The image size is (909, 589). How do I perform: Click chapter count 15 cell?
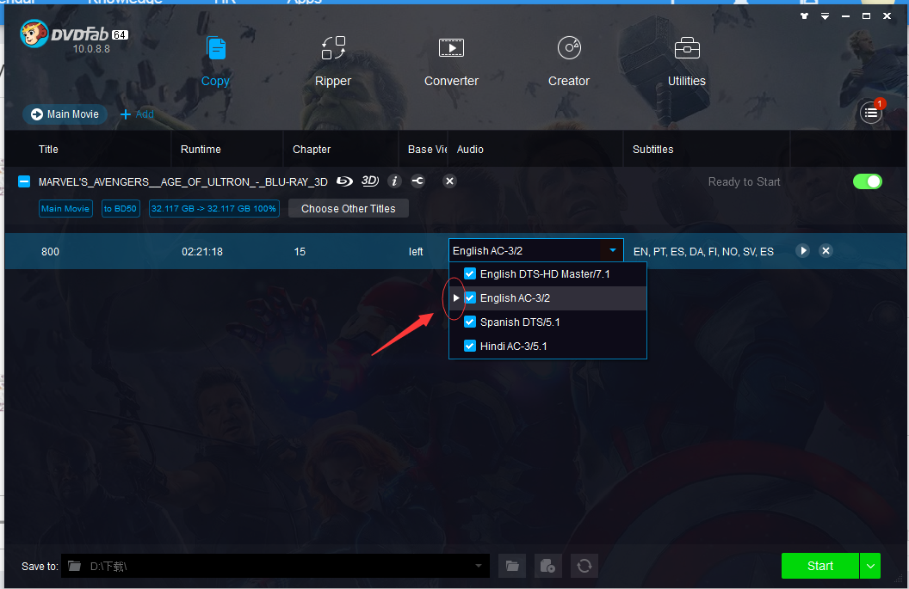click(x=300, y=251)
